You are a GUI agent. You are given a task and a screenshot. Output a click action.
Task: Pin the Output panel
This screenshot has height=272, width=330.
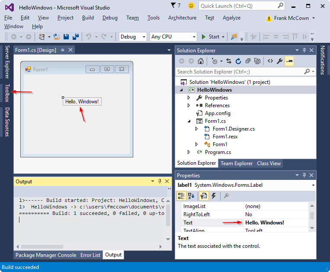tap(160, 181)
